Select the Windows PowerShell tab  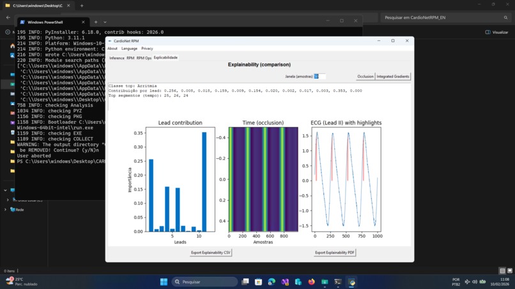pyautogui.click(x=52, y=22)
